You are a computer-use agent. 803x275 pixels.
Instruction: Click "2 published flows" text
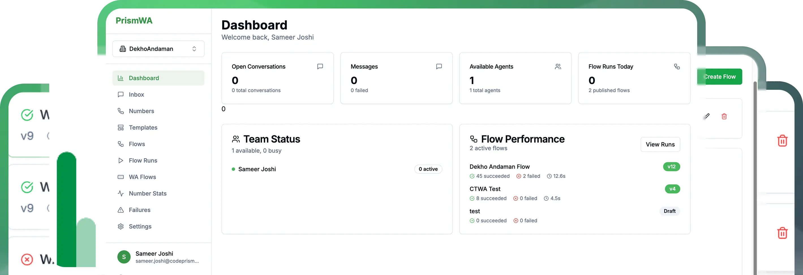click(609, 91)
